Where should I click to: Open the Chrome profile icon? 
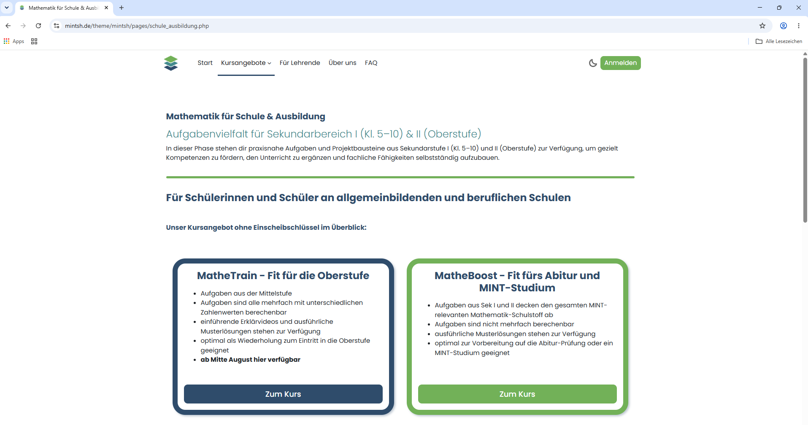[784, 26]
